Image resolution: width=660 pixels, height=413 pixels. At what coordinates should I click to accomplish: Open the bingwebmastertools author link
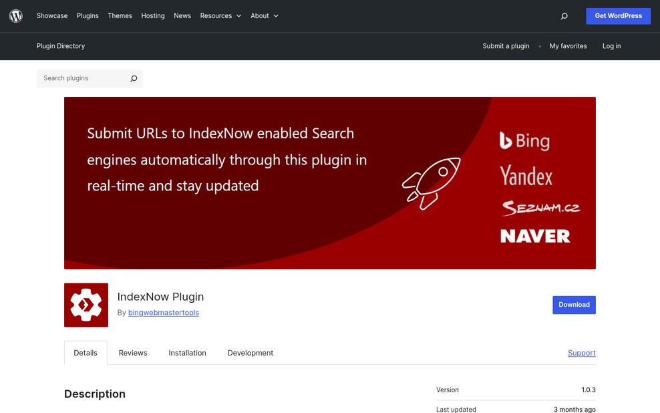pos(163,312)
